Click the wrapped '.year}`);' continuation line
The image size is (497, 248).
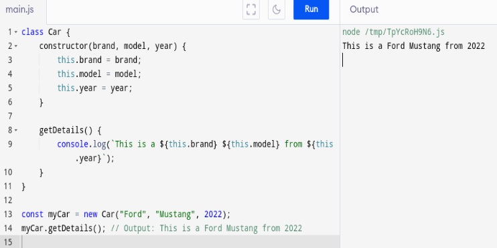pos(94,158)
